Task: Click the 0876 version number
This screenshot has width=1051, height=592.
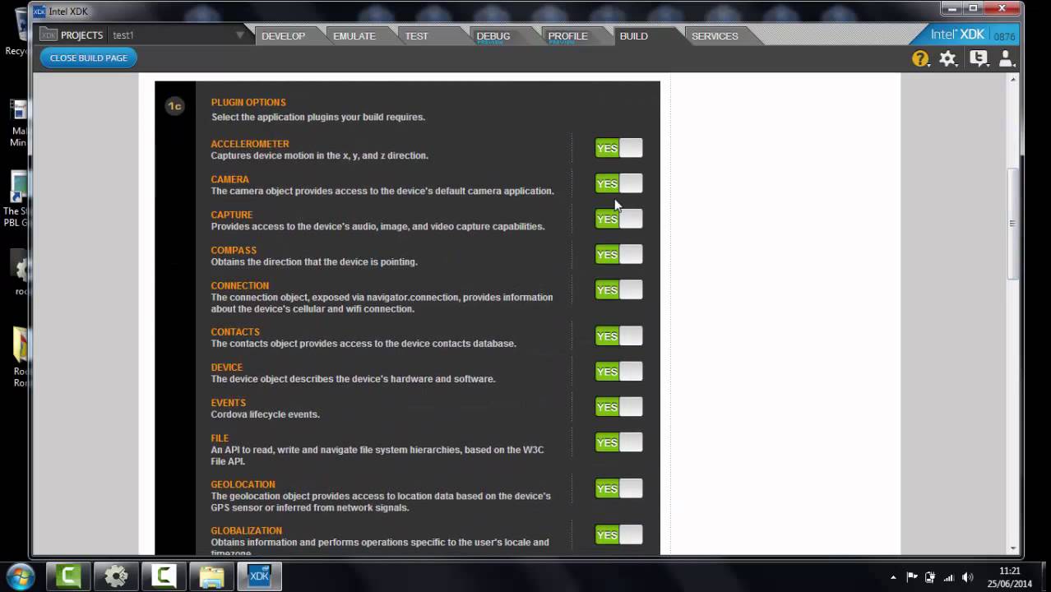Action: pos(1004,37)
